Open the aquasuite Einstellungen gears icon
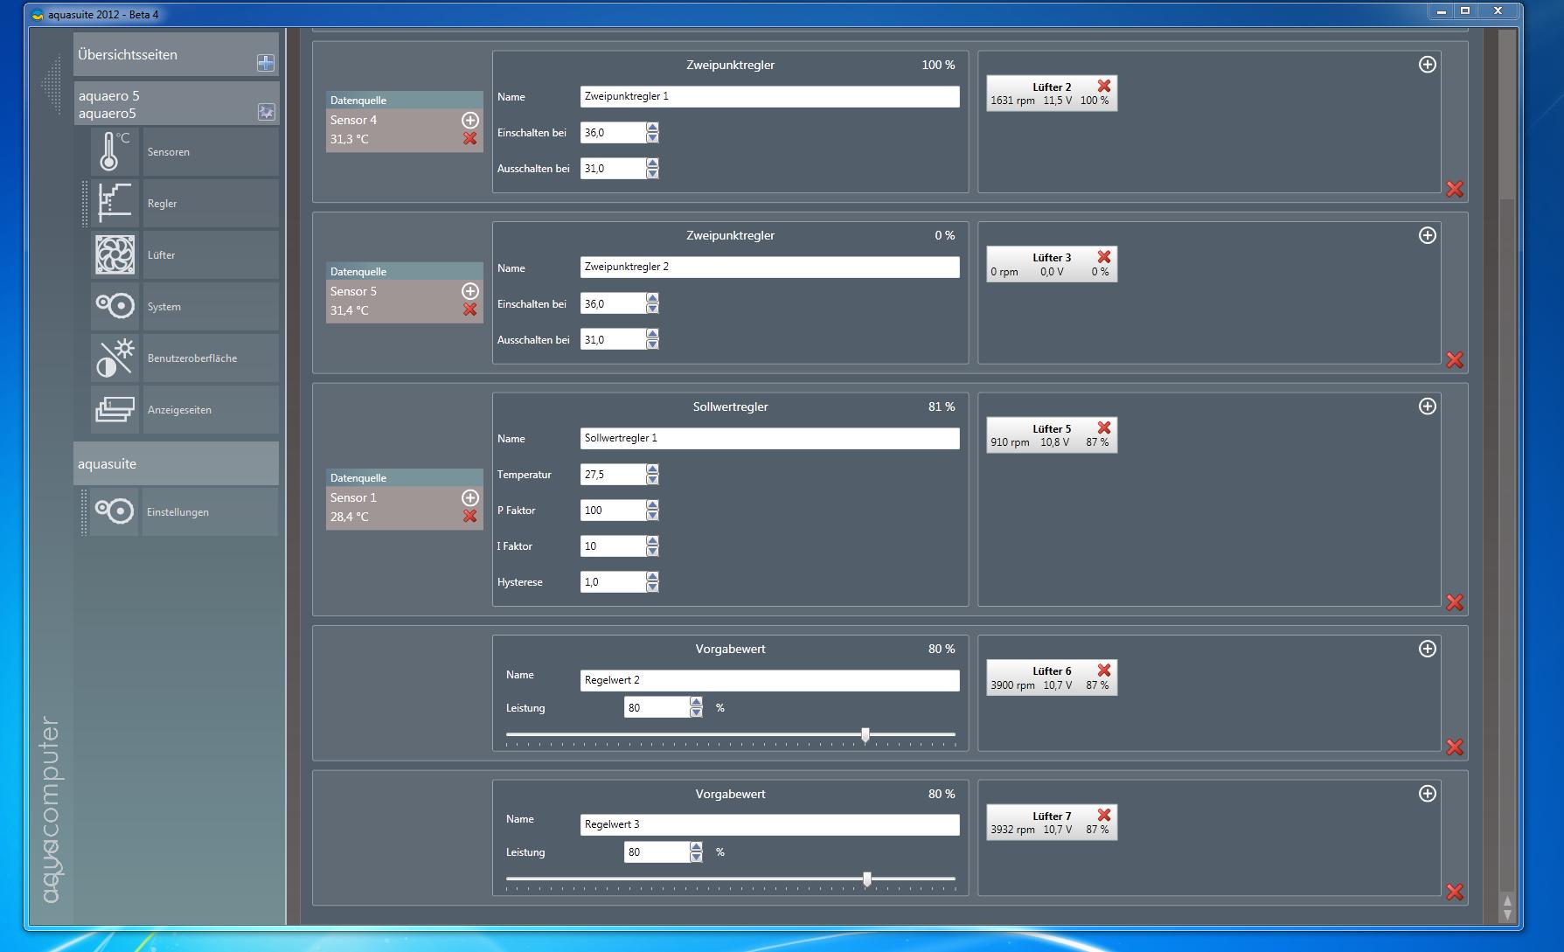 (x=115, y=511)
